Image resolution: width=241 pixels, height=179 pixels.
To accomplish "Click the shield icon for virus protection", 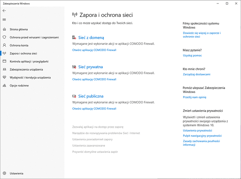I will coord(4,37).
